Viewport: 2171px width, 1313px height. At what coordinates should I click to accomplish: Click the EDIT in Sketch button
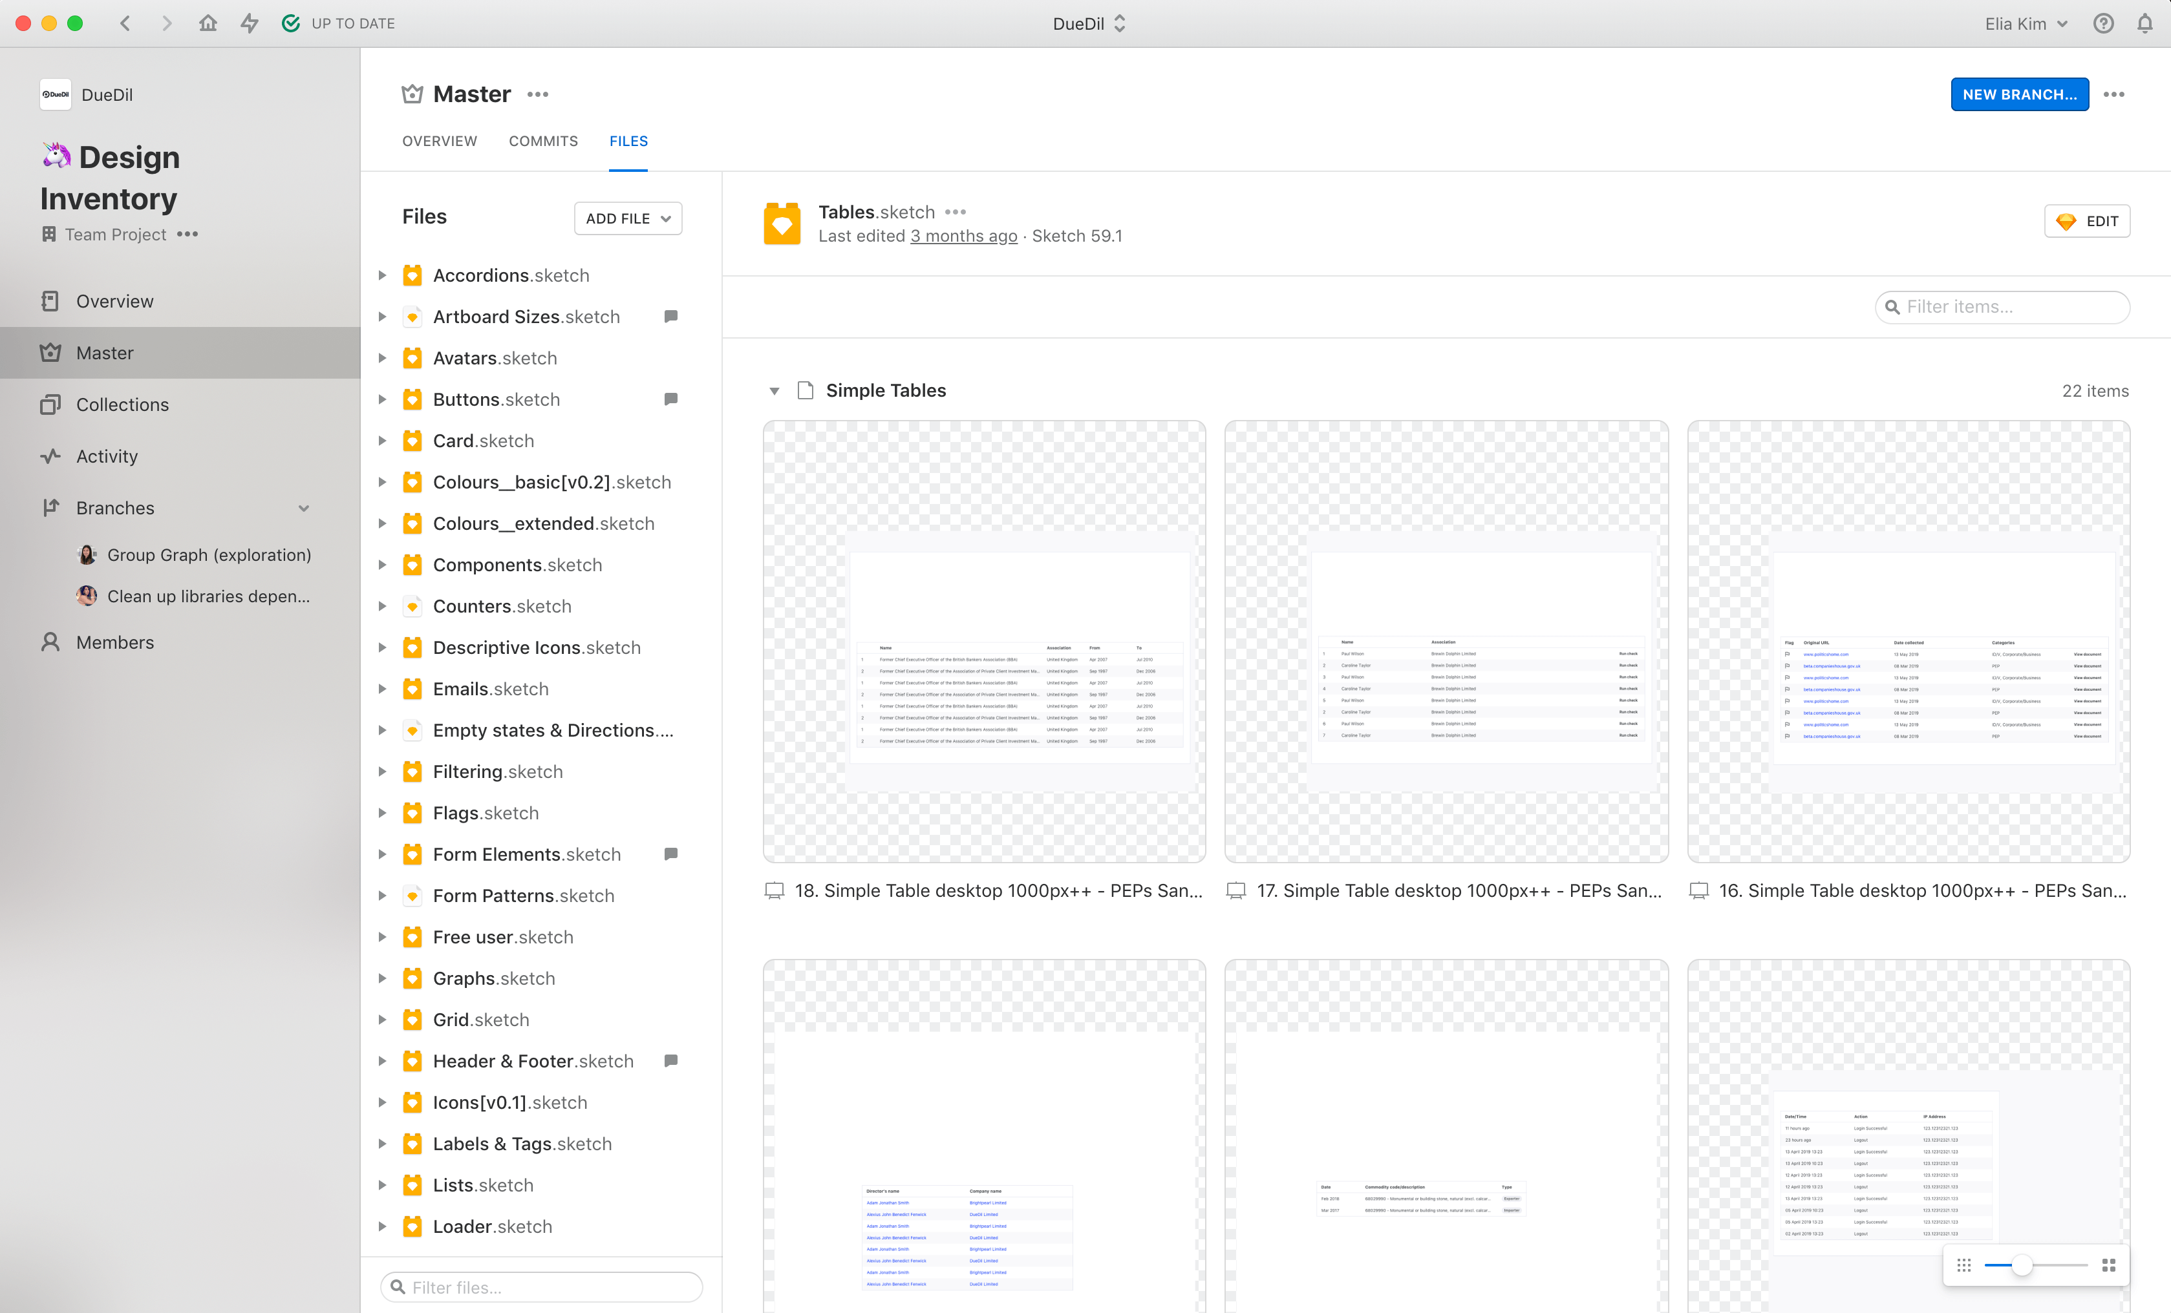pyautogui.click(x=2088, y=221)
